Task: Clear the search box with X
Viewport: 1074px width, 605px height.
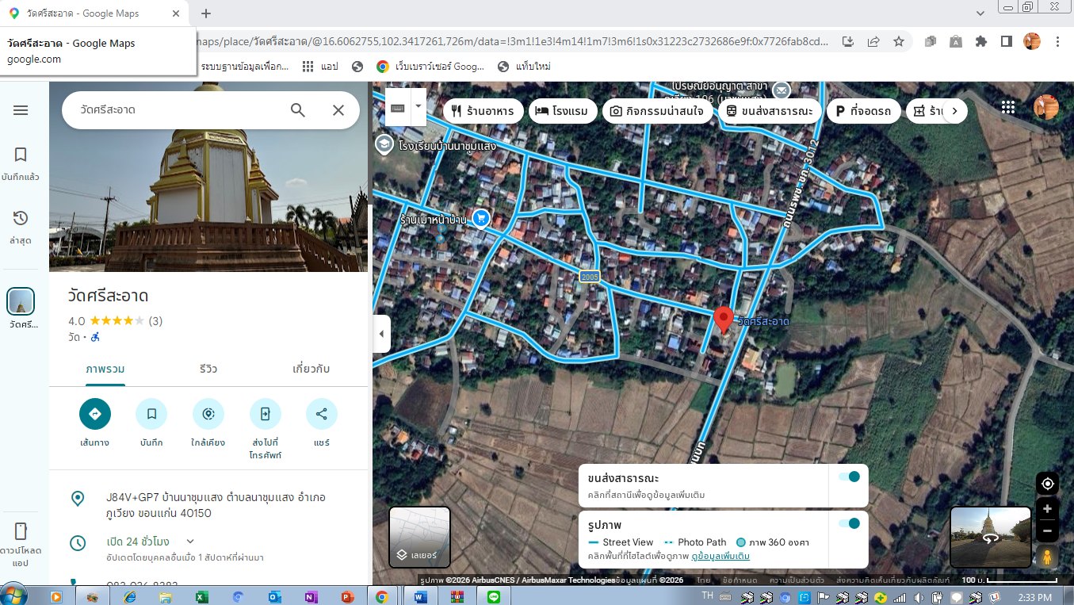Action: click(338, 110)
